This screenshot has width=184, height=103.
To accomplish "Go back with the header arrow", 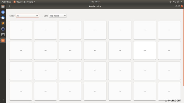I will click(9, 6).
